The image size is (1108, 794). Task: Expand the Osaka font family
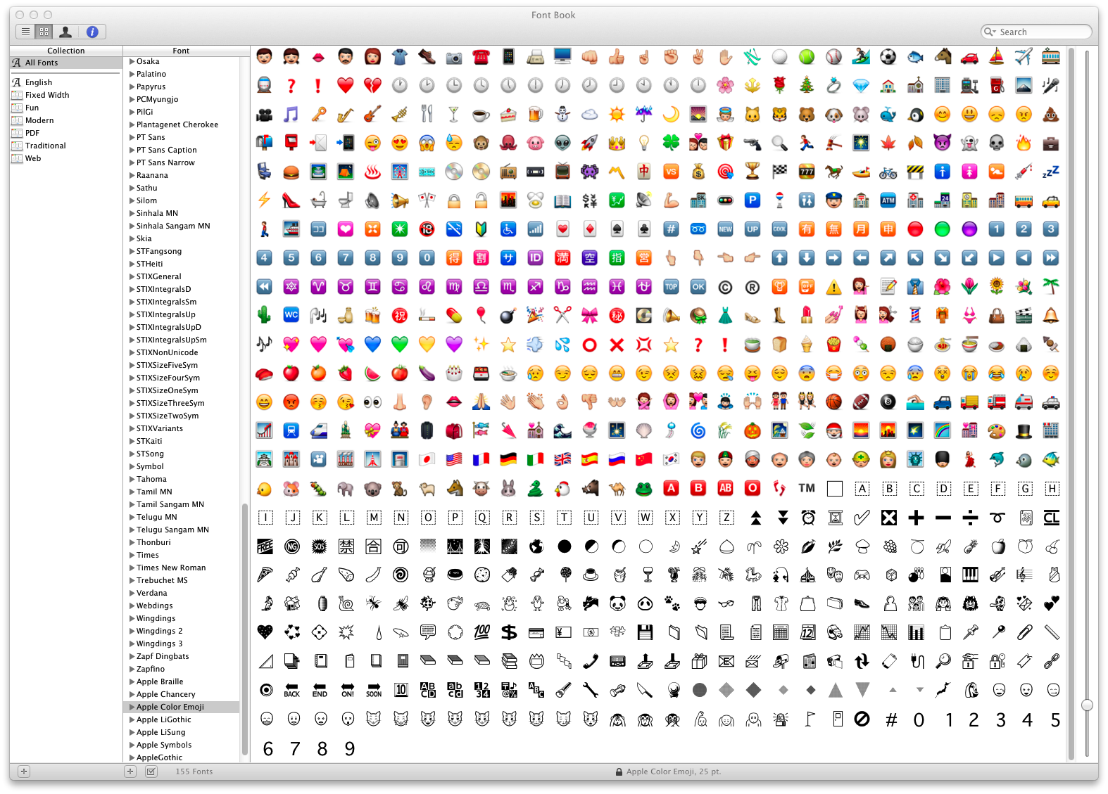pos(132,61)
